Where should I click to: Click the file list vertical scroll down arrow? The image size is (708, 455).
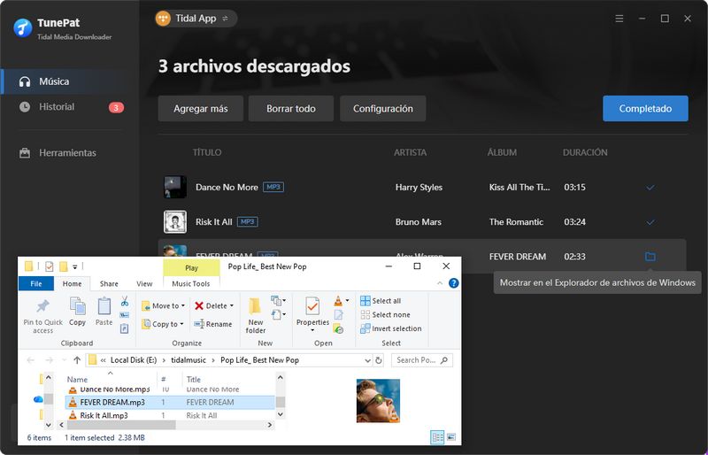point(280,414)
